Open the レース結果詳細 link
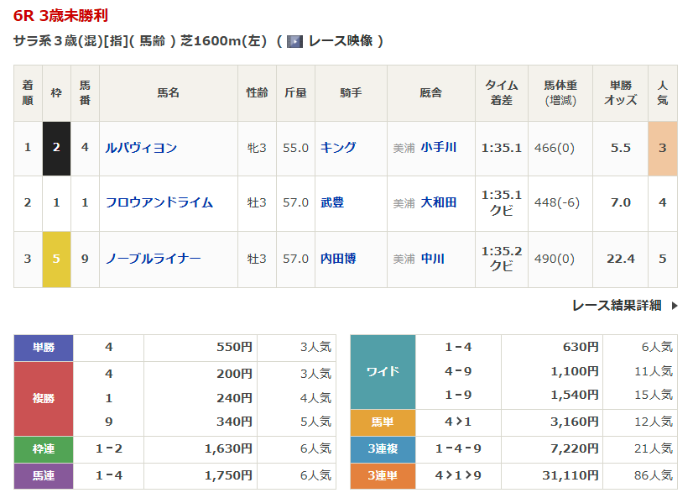The height and width of the screenshot is (498, 693). (617, 306)
